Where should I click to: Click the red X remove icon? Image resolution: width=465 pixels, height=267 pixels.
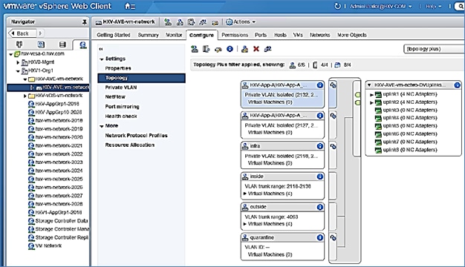point(256,49)
